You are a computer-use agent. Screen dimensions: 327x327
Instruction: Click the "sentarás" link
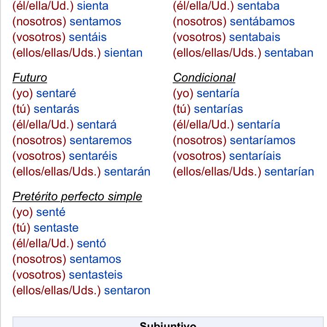(56, 109)
